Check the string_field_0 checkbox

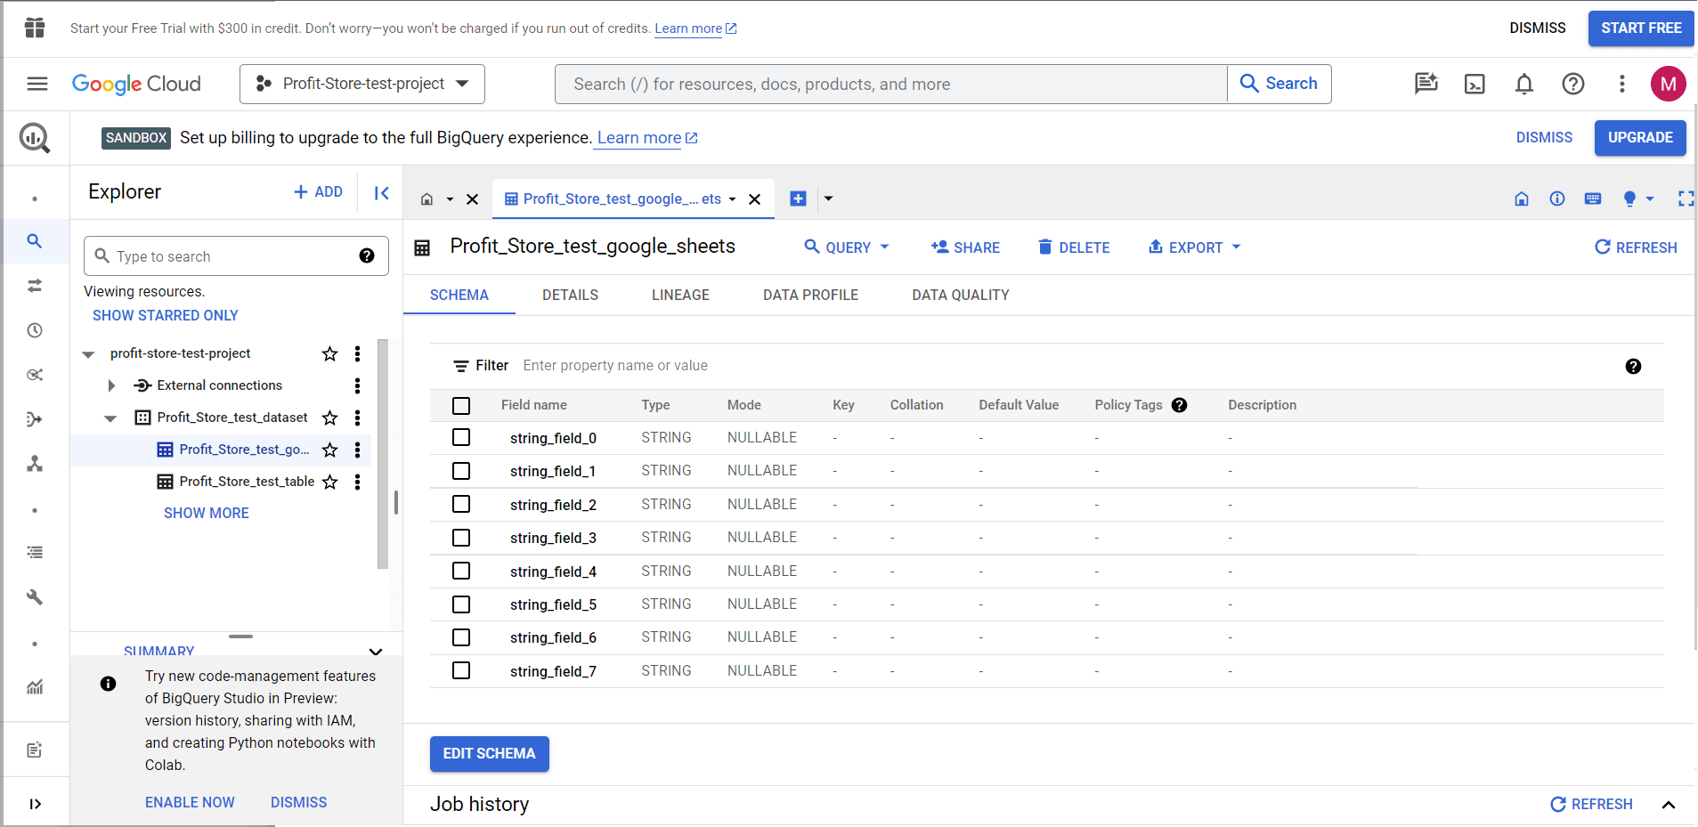[x=461, y=437]
